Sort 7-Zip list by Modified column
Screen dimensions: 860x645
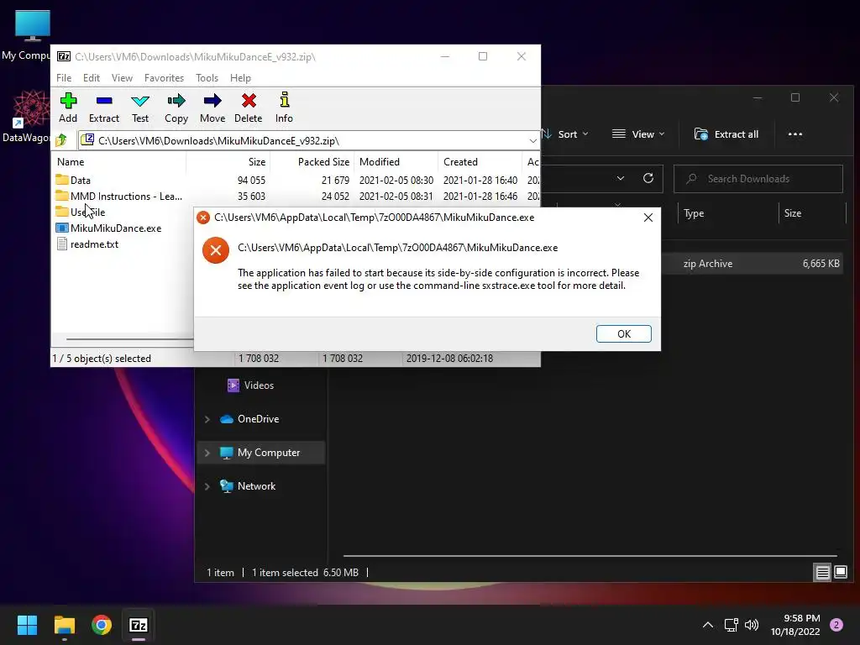tap(396, 162)
